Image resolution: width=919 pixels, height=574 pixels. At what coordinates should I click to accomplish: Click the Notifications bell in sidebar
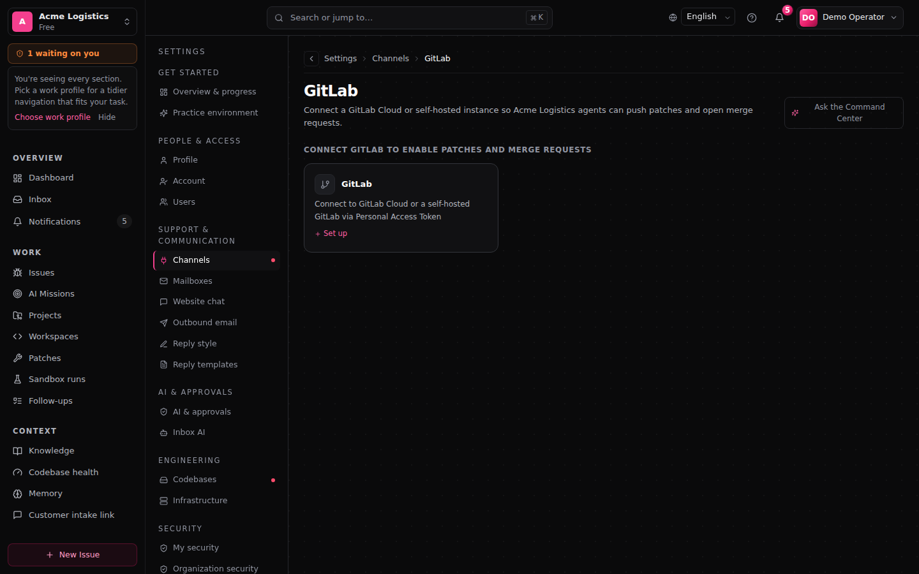[18, 221]
